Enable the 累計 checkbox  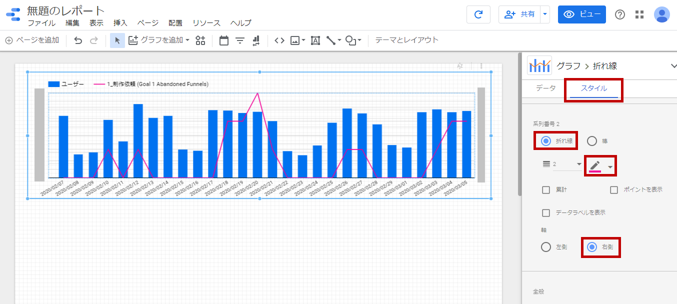pyautogui.click(x=546, y=190)
